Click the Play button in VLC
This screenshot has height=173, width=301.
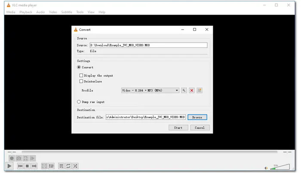pyautogui.click(x=9, y=166)
